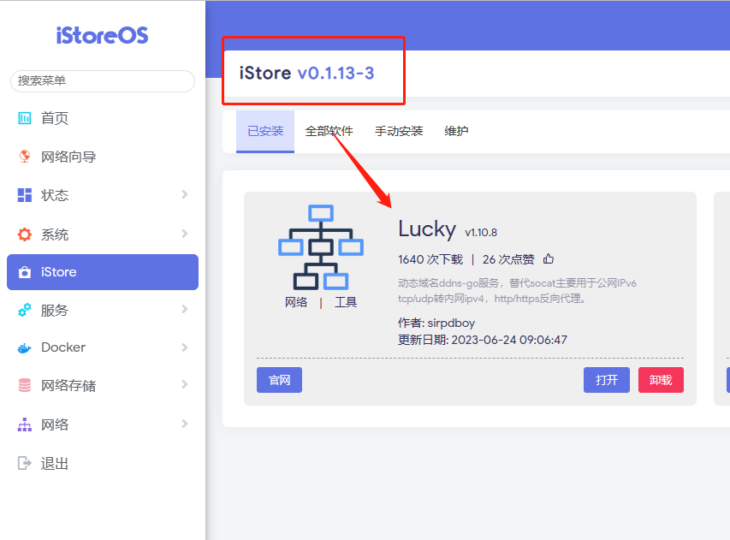Click the Lucky app title
This screenshot has width=730, height=540.
[x=427, y=229]
